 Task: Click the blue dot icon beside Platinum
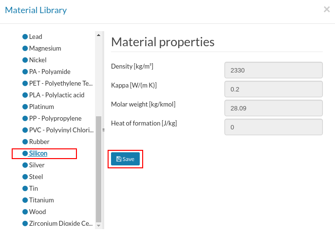25,107
